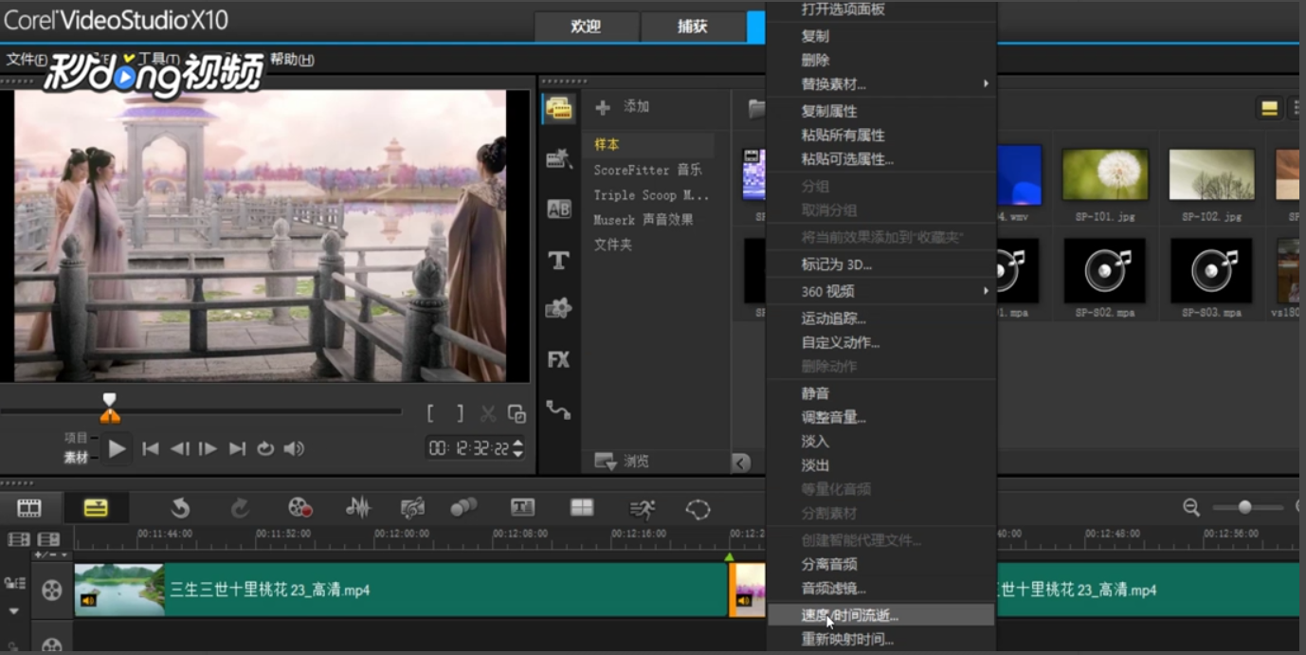1306x655 pixels.
Task: Select the SP-S02.mpa audio thumbnail
Action: [x=1105, y=270]
